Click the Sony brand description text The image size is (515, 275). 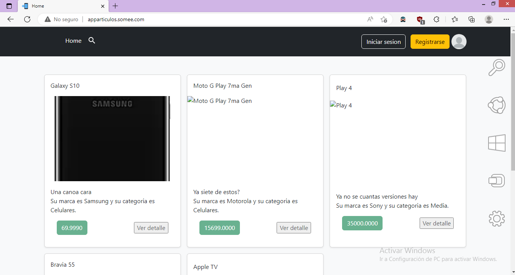pos(392,206)
